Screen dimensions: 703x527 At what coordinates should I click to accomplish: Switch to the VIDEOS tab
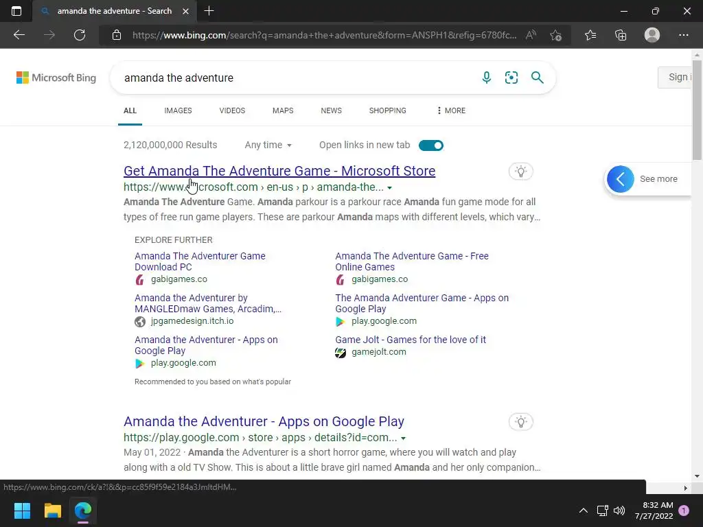[x=232, y=110]
